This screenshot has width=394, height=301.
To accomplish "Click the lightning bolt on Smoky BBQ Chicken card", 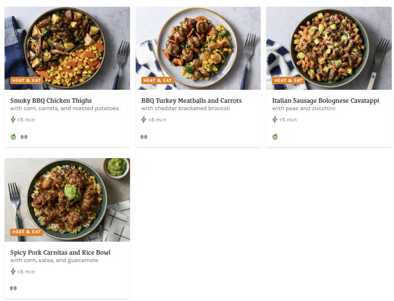I will point(13,120).
